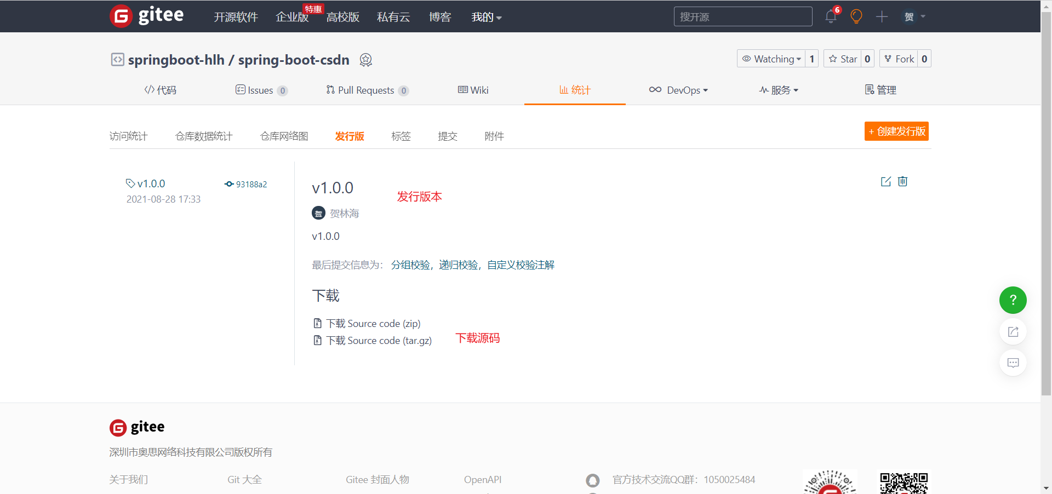1052x494 pixels.
Task: Open the 代码 tab
Action: pos(160,90)
